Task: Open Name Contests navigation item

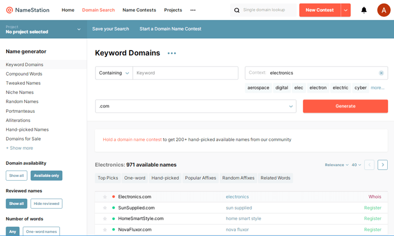Action: (x=139, y=10)
